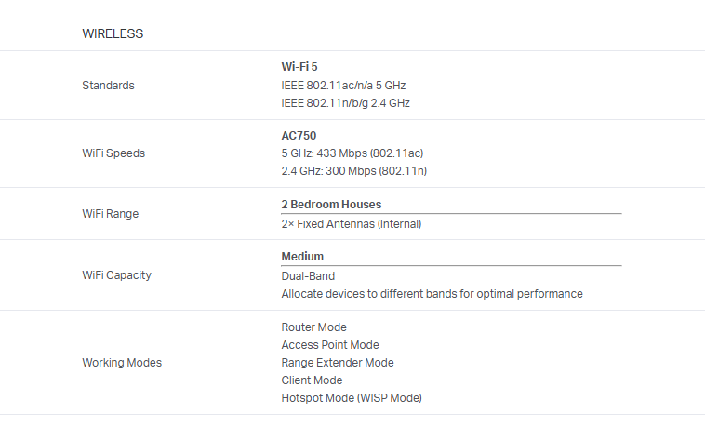Click the IEEE 802.11ac/n/a 5 GHz line

click(x=343, y=85)
